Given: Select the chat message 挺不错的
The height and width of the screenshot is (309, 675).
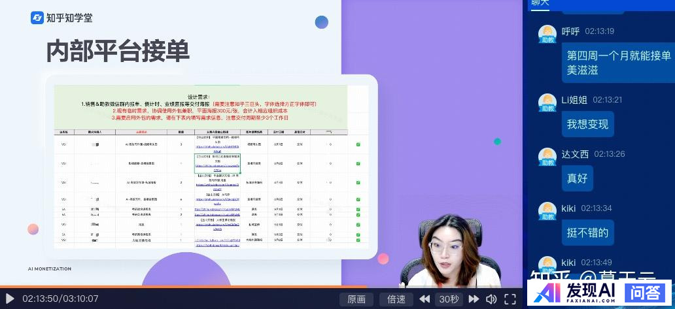Looking at the screenshot, I should (x=587, y=233).
